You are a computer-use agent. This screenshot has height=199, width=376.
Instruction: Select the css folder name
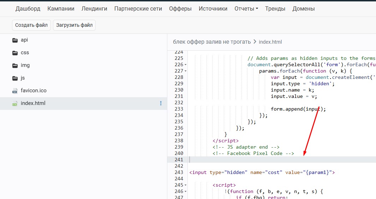(x=25, y=52)
